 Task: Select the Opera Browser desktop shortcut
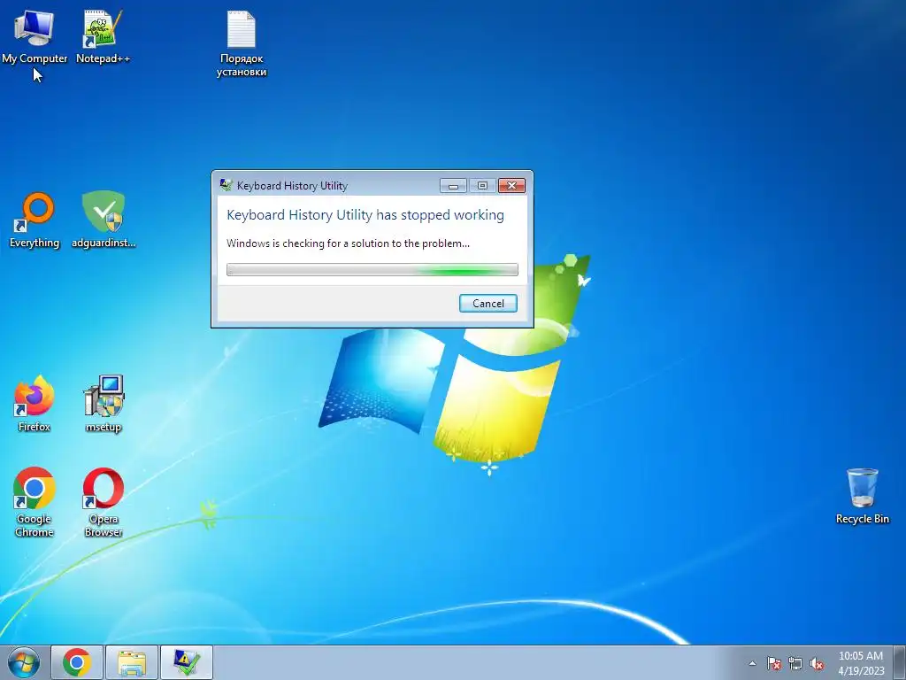104,502
